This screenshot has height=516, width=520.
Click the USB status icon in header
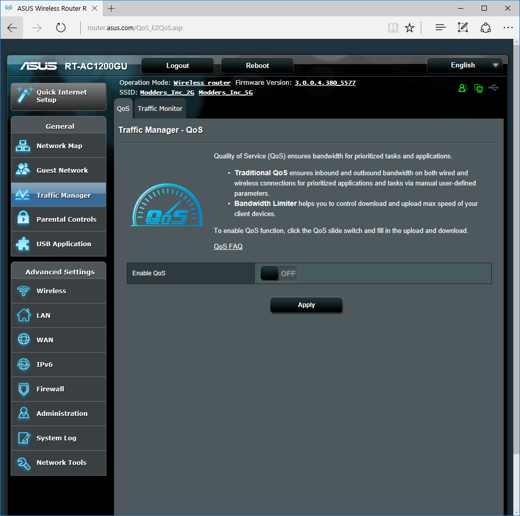[493, 88]
